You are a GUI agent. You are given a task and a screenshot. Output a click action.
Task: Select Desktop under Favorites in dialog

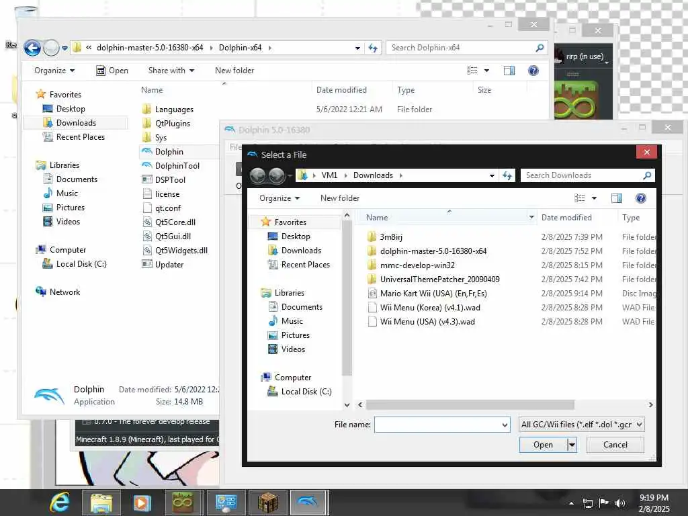289,236
